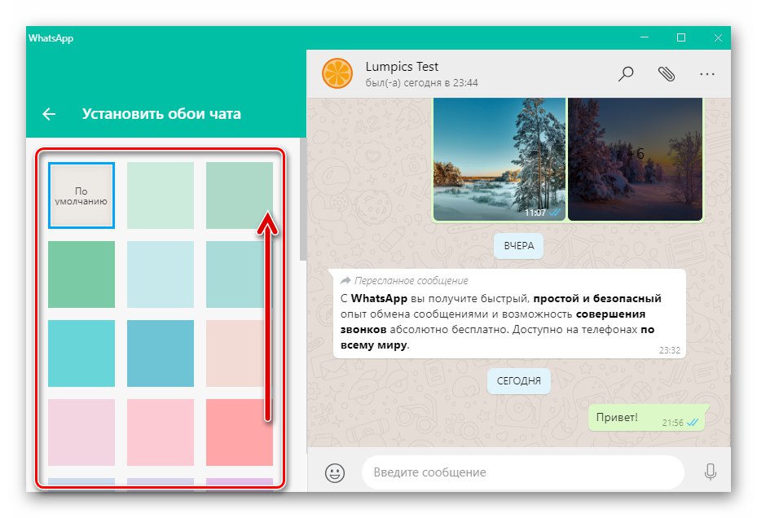Maximize the WhatsApp window

(x=680, y=37)
